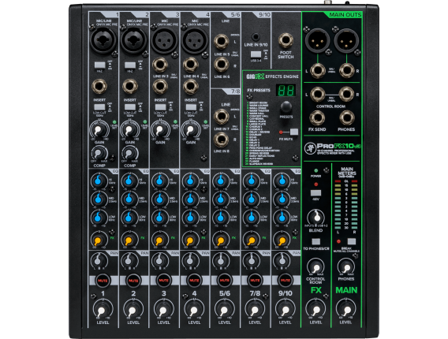Viewport: 448px width, 339px height.
Task: Click the PHONES output jack
Action: point(347,118)
